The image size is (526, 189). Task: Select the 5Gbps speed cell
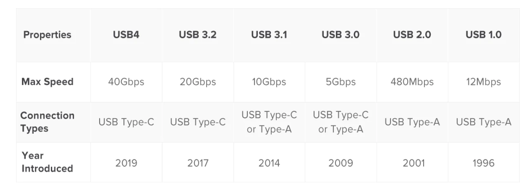[340, 82]
